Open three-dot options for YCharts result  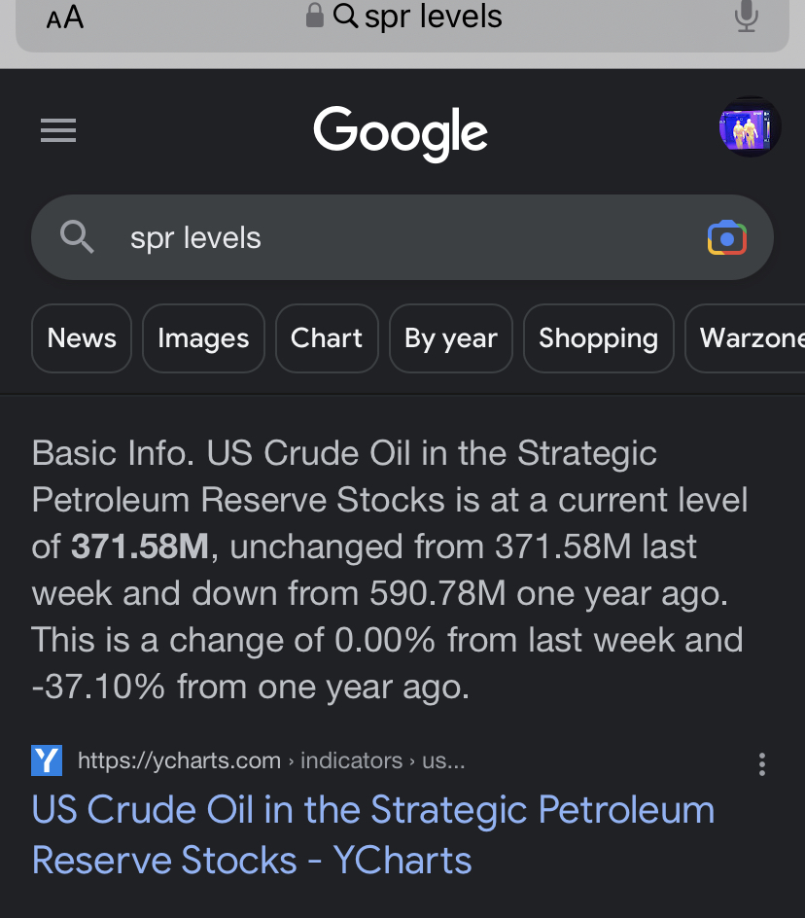761,764
